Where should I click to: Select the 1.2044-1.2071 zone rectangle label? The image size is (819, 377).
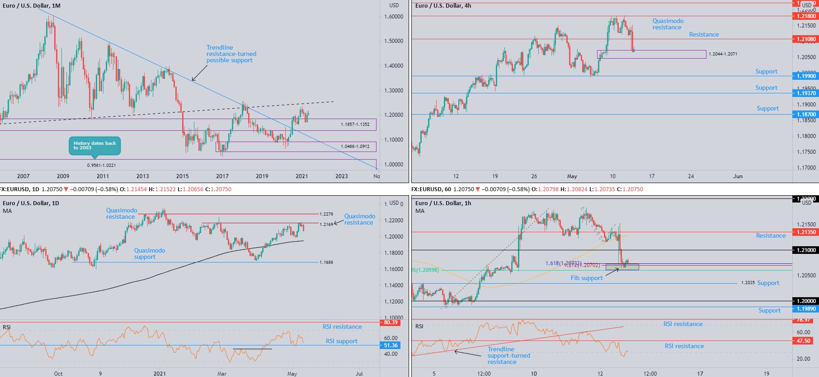[722, 54]
